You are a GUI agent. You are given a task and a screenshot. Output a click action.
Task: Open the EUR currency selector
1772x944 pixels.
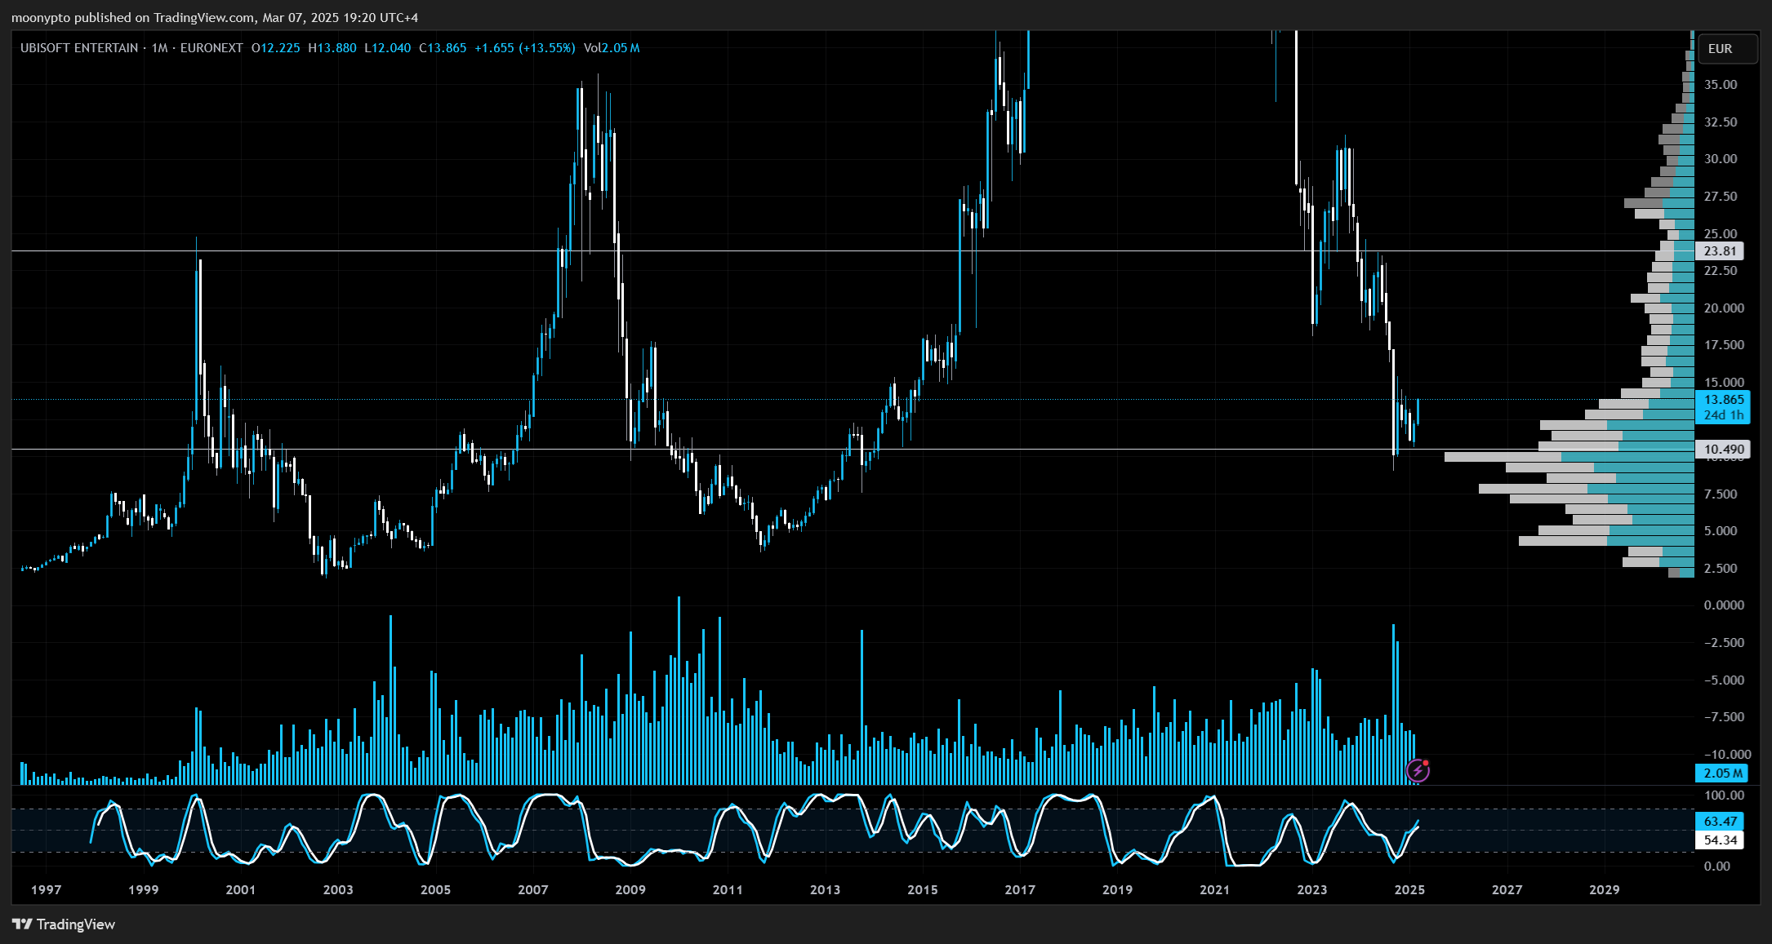(1727, 48)
